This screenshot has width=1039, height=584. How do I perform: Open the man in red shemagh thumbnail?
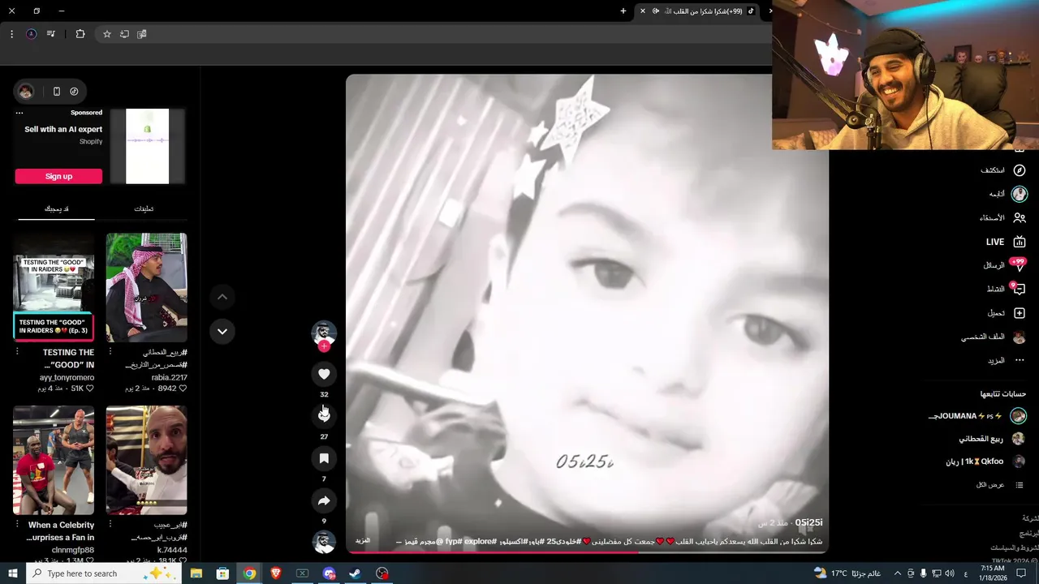(146, 287)
